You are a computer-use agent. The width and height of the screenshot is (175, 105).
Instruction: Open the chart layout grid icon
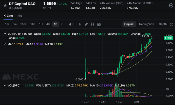pyautogui.click(x=92, y=24)
